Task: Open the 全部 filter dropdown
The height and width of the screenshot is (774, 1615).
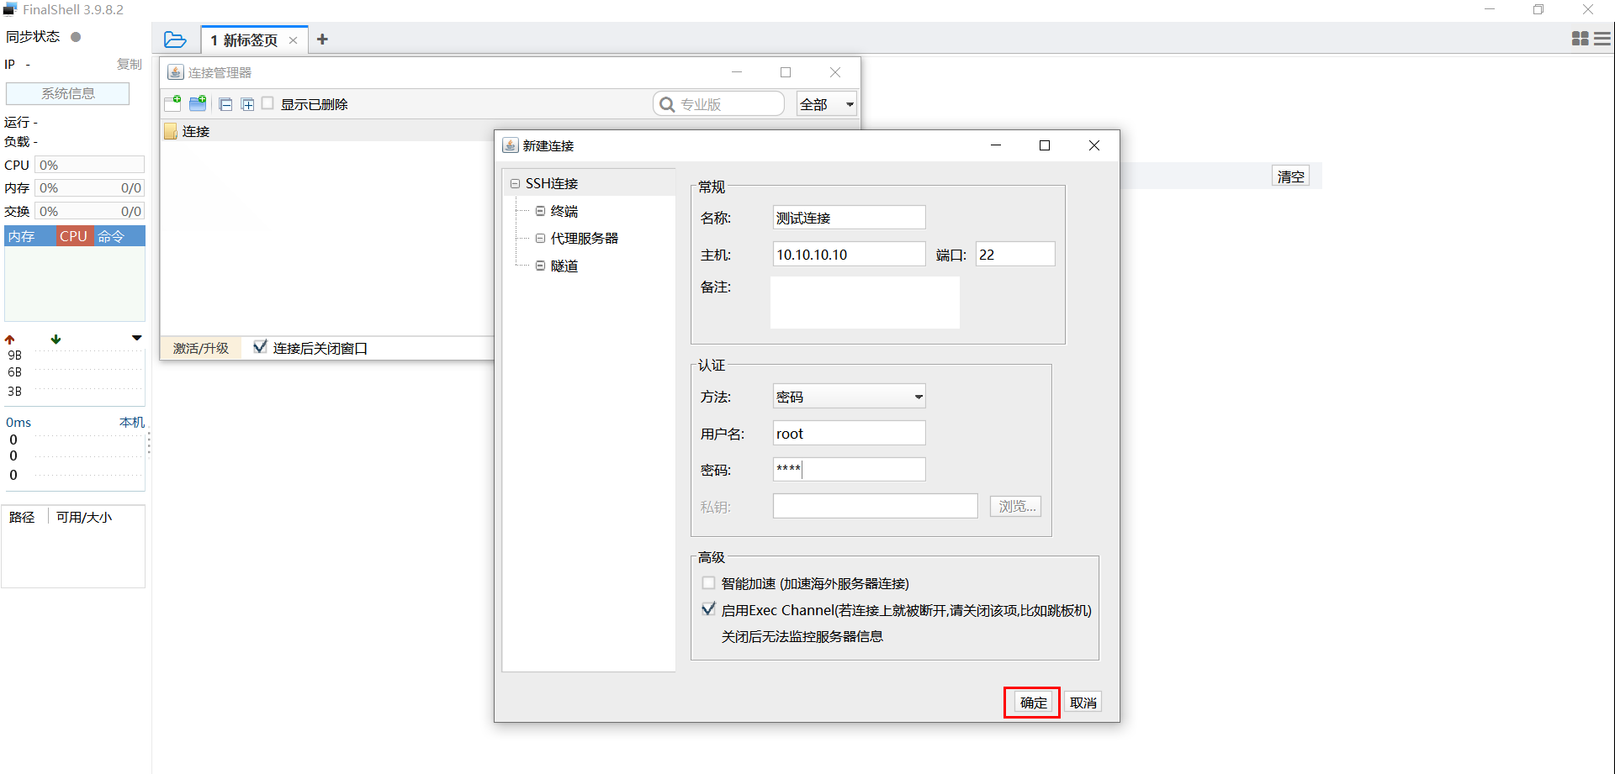Action: [x=826, y=104]
